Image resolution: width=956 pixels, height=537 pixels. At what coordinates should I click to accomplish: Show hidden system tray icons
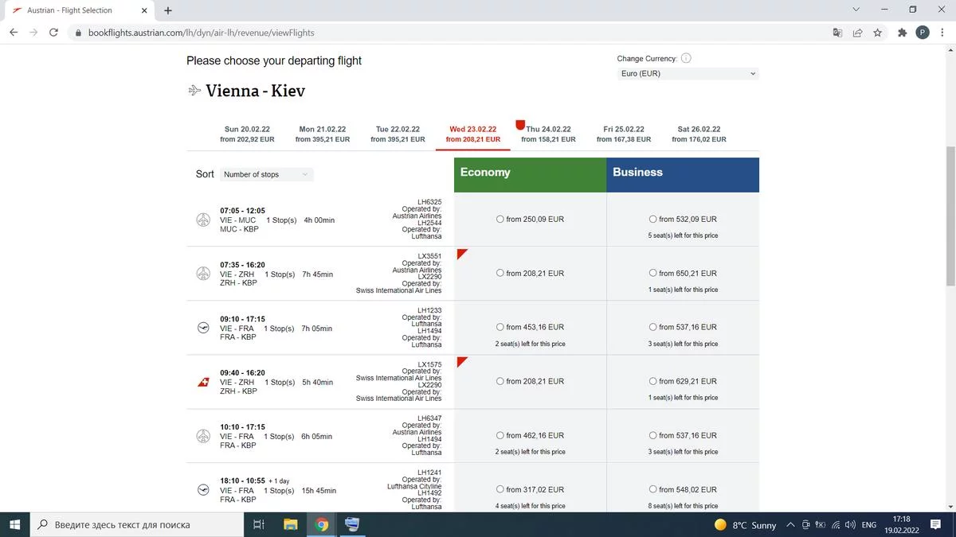[790, 525]
